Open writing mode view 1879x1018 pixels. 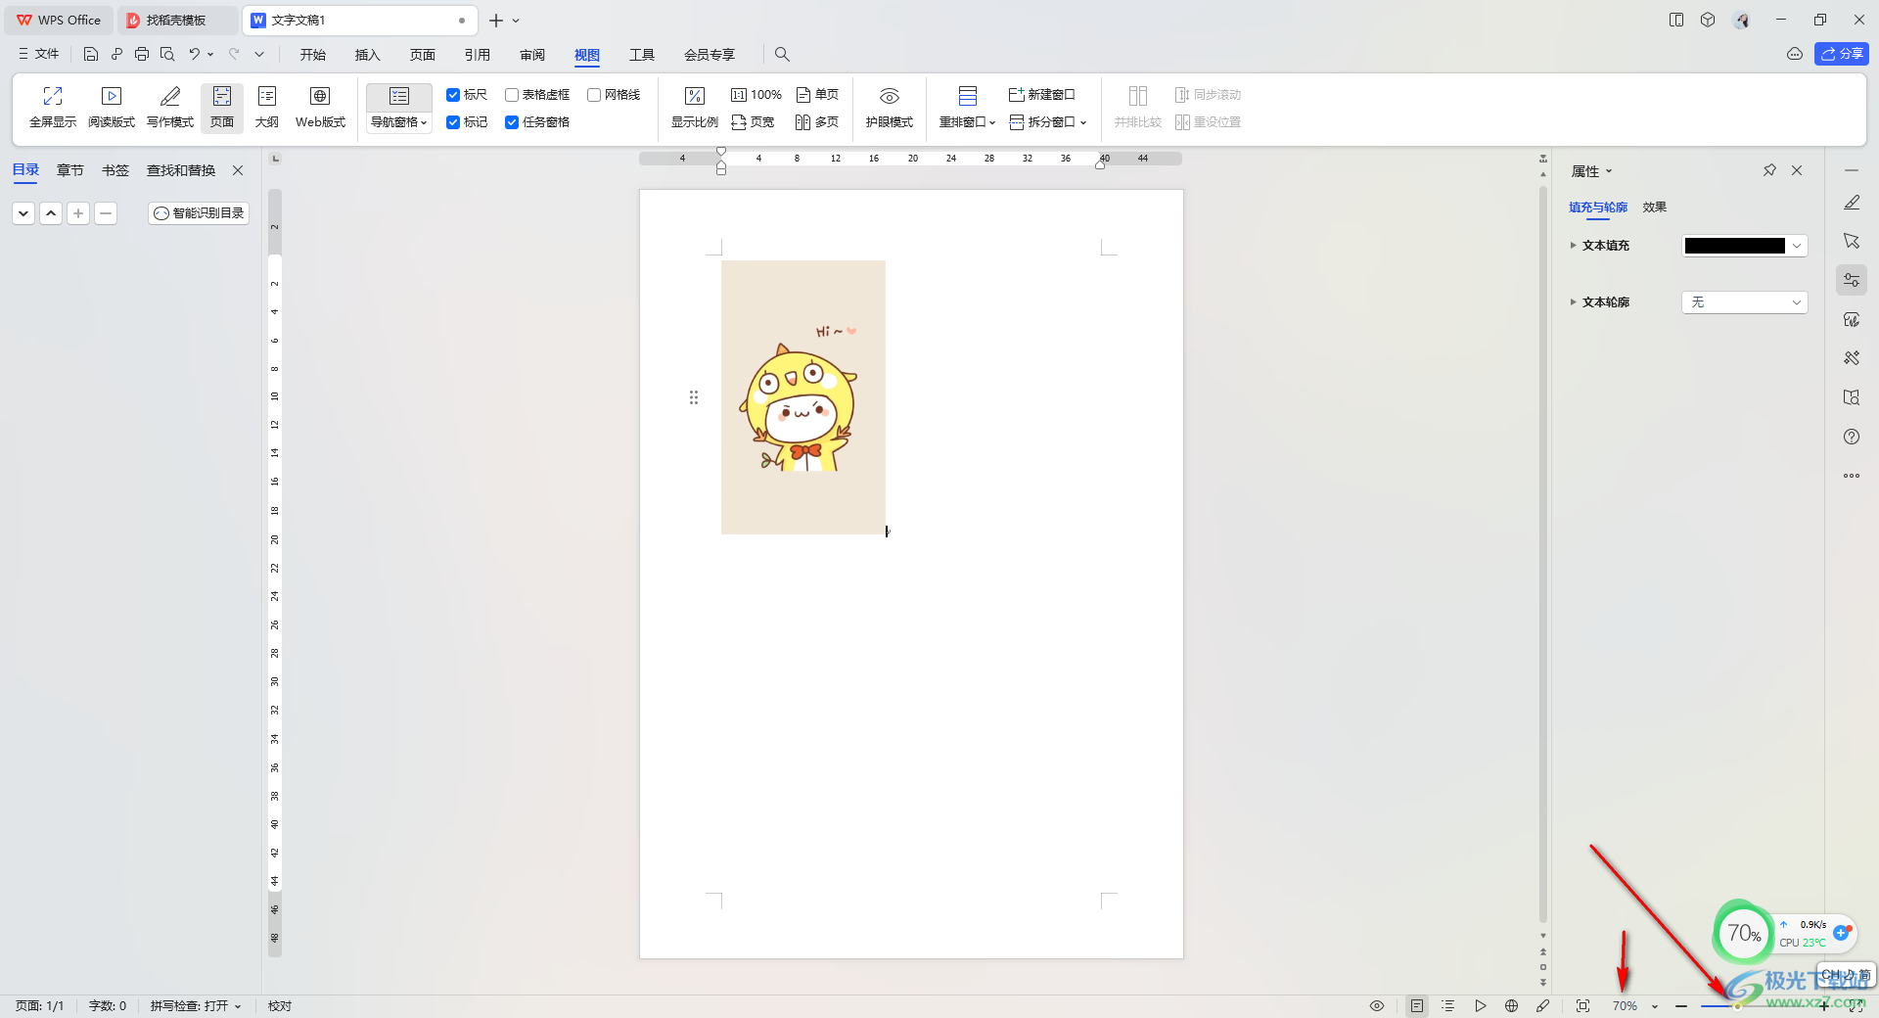[170, 107]
